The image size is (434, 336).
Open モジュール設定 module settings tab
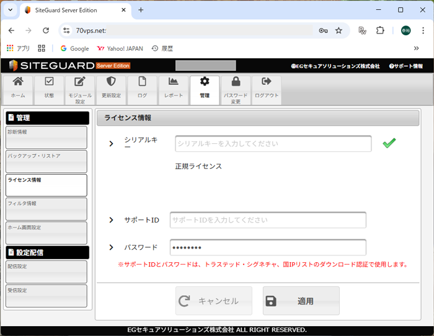80,91
